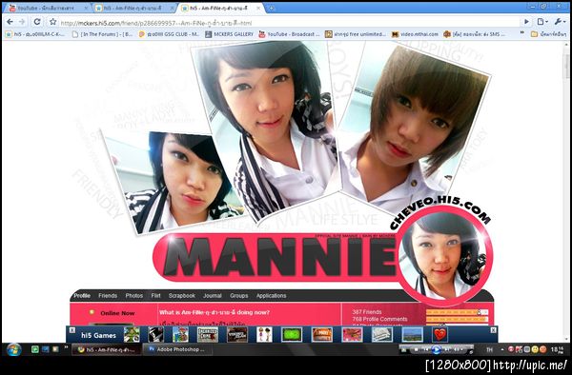
Task: Click the 768 Profile Comments link
Action: coord(379,319)
